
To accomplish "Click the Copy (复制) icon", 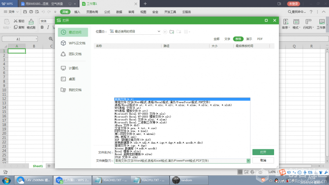I will [15, 27].
